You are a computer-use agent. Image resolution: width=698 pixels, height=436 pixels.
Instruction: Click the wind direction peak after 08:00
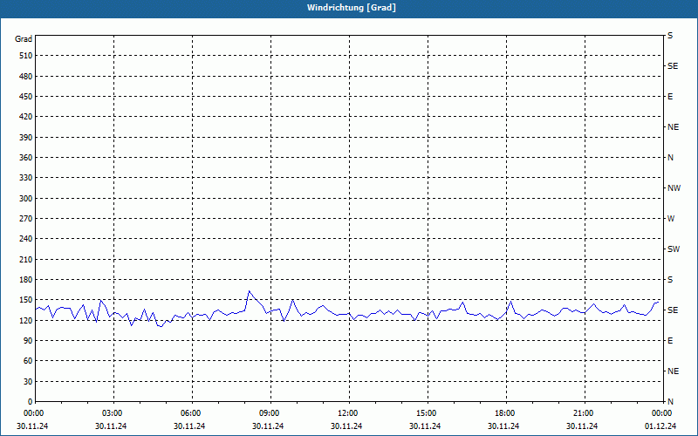click(250, 291)
